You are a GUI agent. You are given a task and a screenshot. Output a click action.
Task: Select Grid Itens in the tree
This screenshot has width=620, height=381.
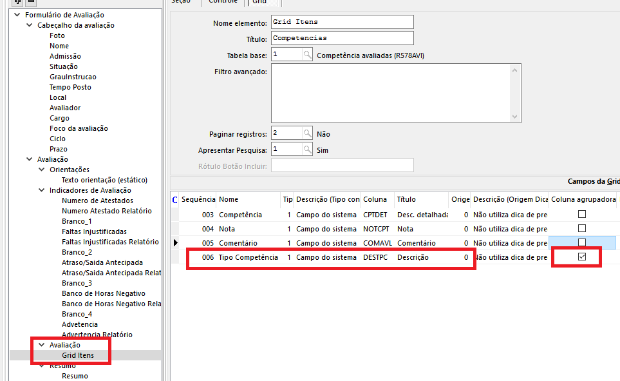[78, 355]
